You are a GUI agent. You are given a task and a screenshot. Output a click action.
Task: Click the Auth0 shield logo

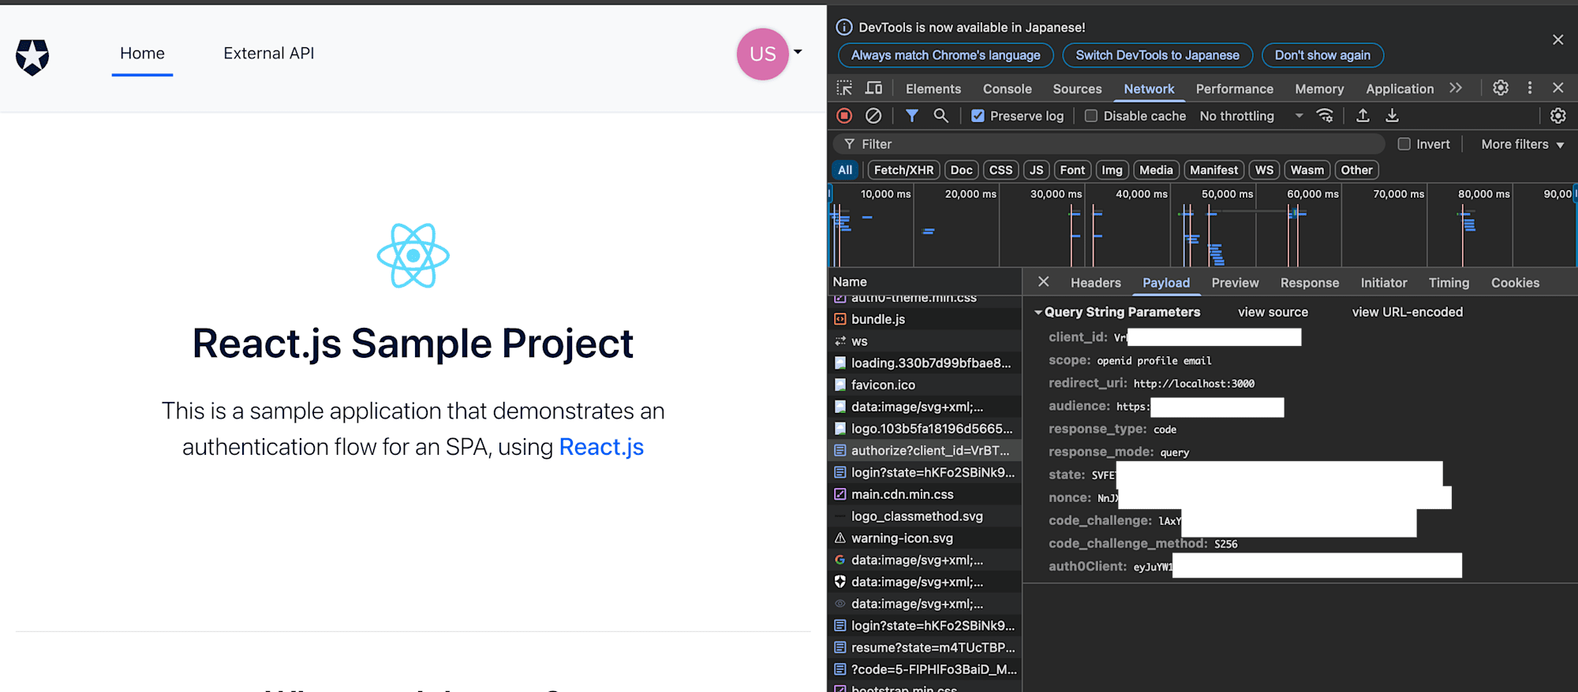pos(32,57)
